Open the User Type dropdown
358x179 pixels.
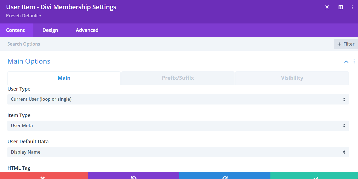tap(178, 99)
